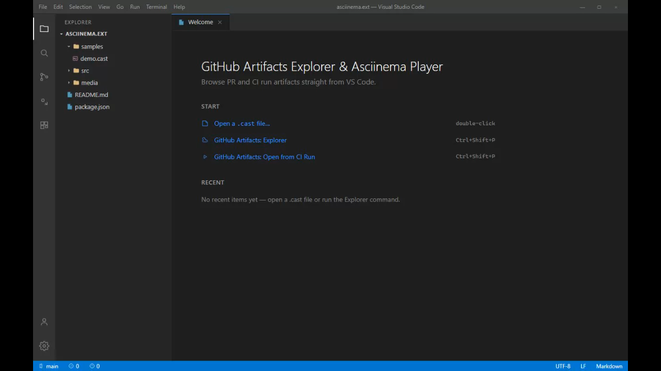Click the icon beside GitHub Artifacts: Explorer
The image size is (661, 371).
point(205,140)
